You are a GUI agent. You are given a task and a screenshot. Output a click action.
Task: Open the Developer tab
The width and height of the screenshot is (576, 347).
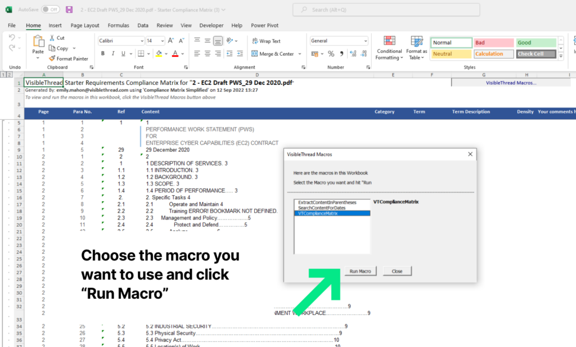[x=211, y=25]
